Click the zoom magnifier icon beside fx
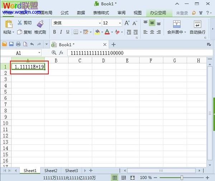215x181 pixels. point(54,53)
